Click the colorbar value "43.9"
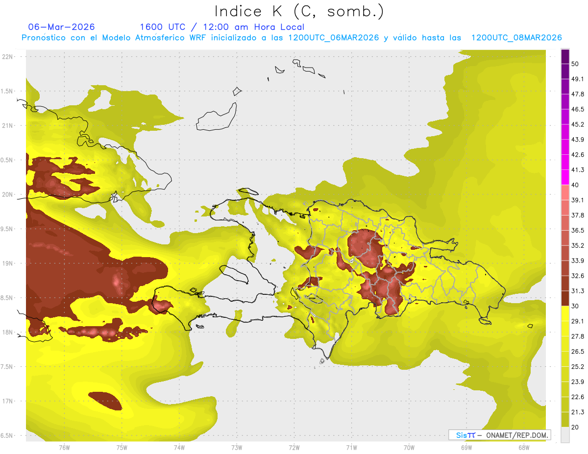This screenshot has height=454, width=588. point(578,140)
